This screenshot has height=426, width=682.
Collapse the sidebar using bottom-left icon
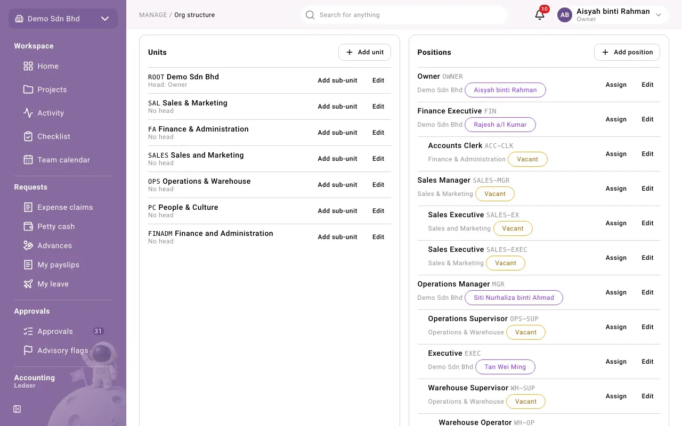(17, 409)
